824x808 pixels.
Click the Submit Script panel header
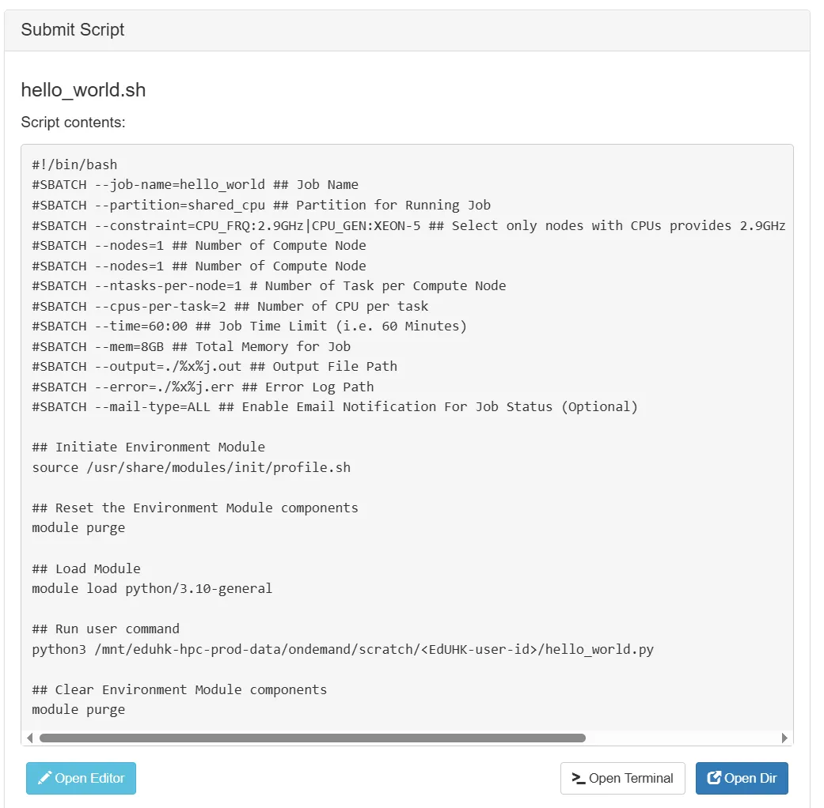tap(72, 29)
